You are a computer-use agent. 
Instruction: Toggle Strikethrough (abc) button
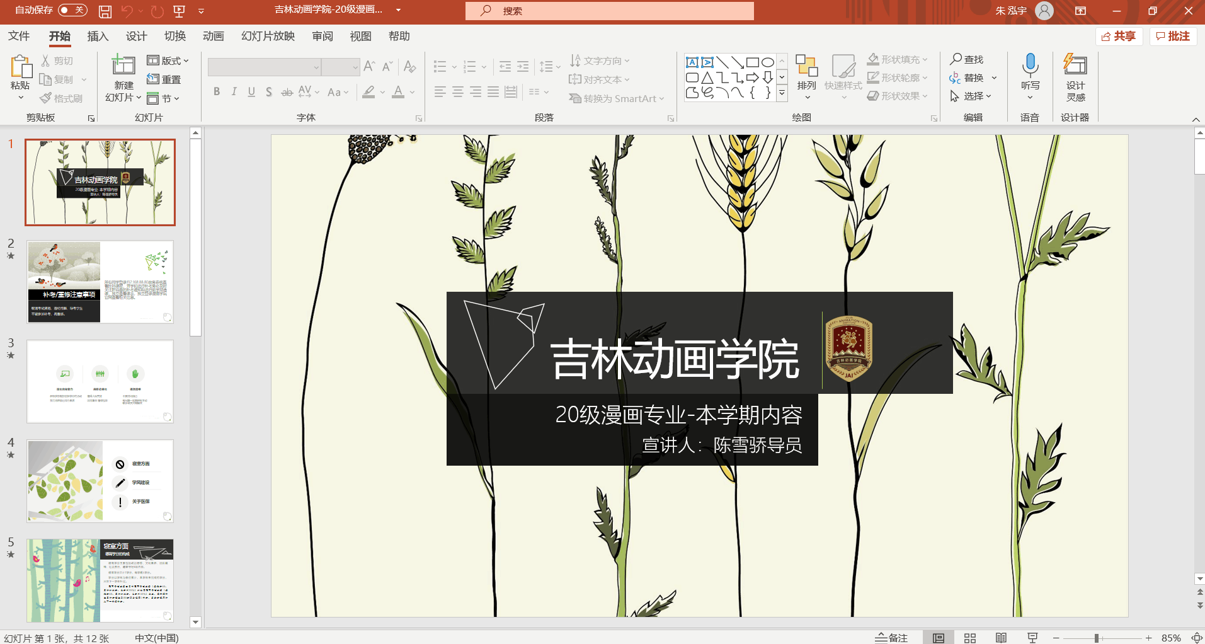(x=287, y=92)
